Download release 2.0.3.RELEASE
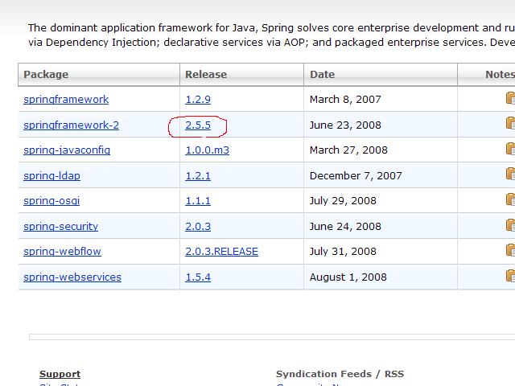This screenshot has height=386, width=515. 222,252
